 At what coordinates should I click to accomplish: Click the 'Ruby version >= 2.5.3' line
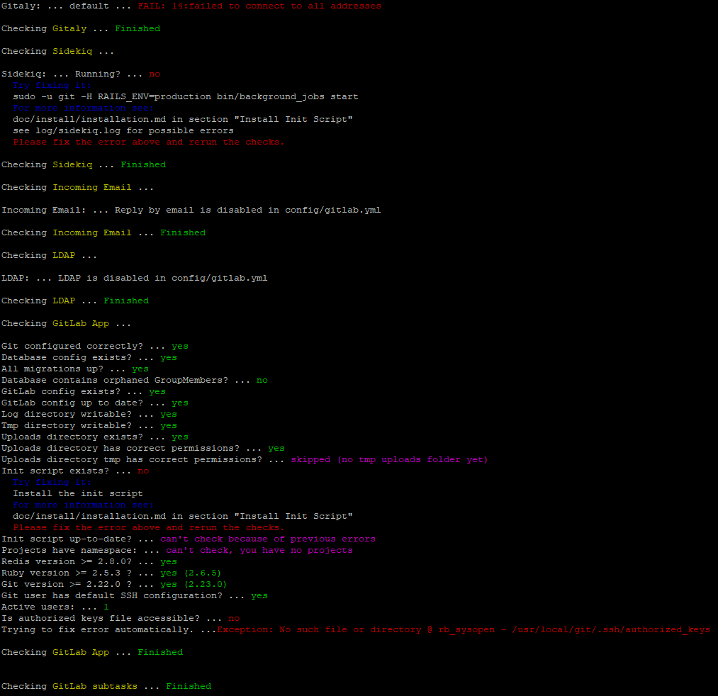click(x=111, y=573)
